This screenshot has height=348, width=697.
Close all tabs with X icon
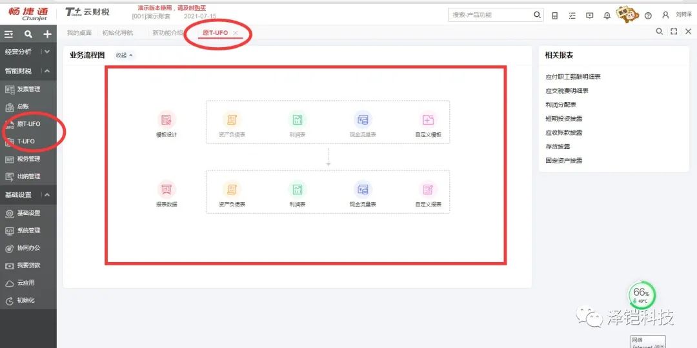688,31
